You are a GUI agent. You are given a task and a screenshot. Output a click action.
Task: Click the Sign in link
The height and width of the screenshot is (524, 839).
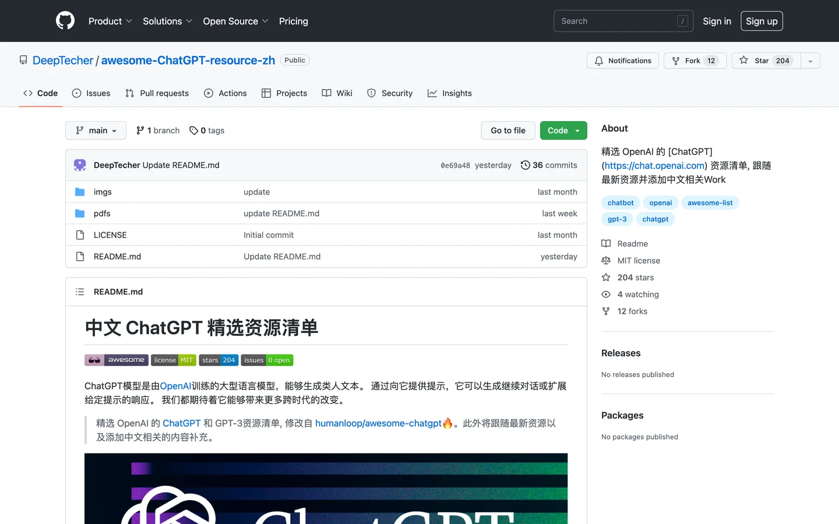point(717,21)
